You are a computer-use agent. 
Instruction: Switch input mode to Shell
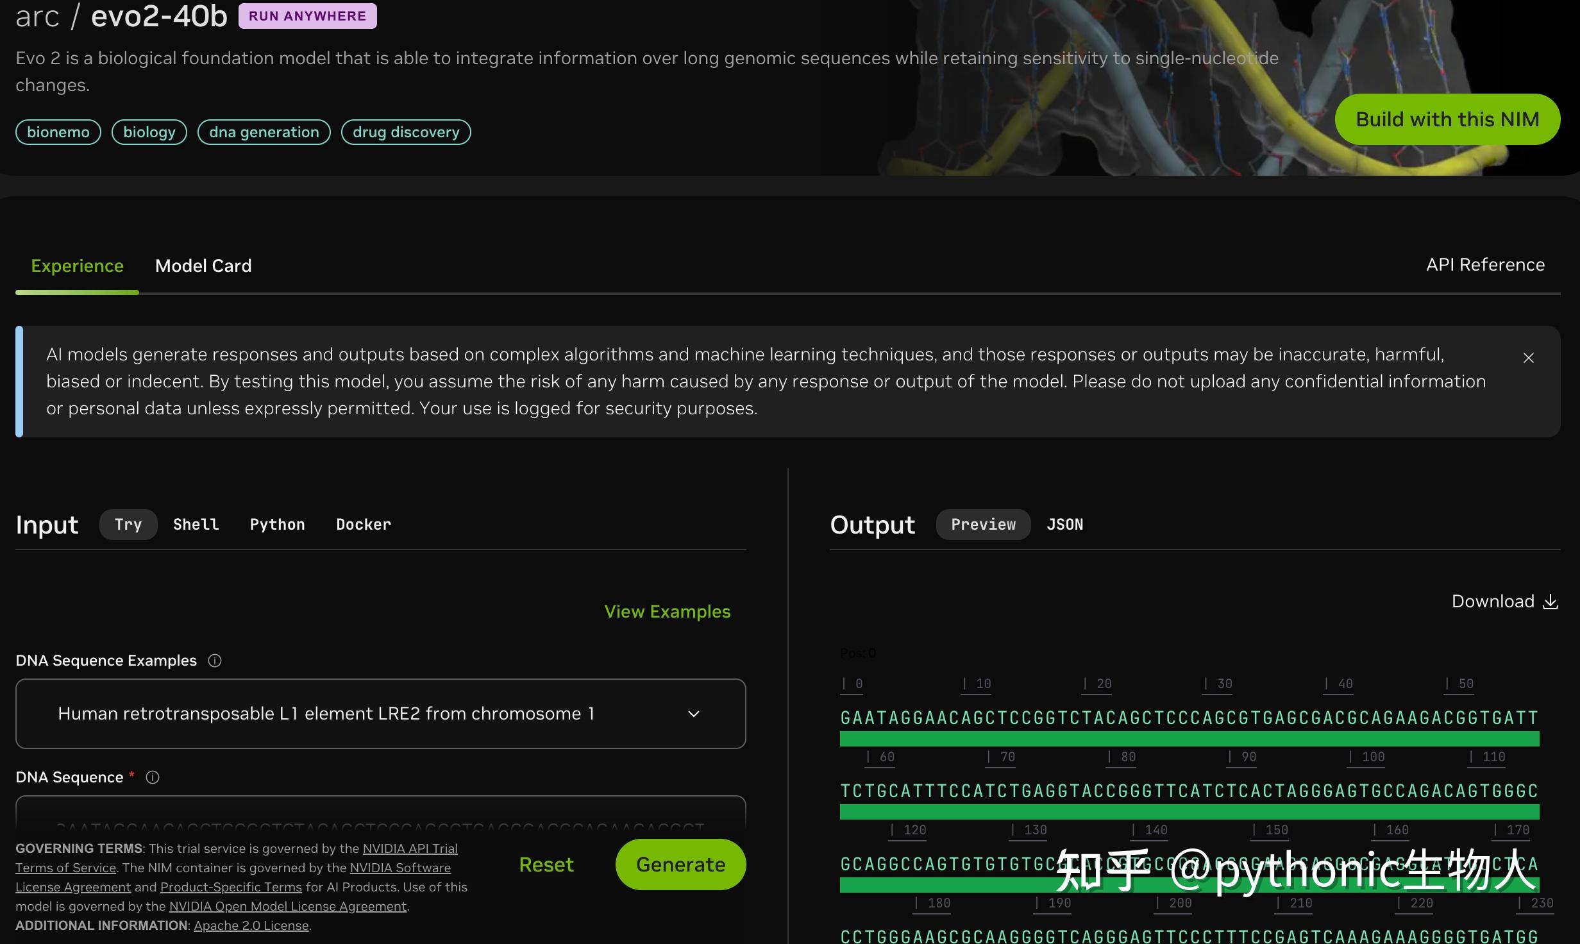(x=196, y=525)
